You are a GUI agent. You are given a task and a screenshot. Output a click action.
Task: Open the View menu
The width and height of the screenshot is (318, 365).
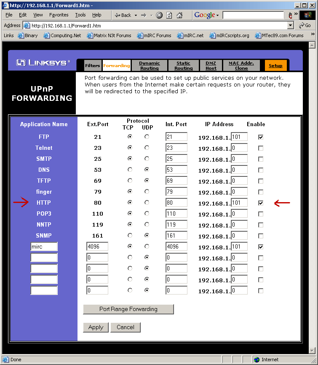pyautogui.click(x=38, y=15)
